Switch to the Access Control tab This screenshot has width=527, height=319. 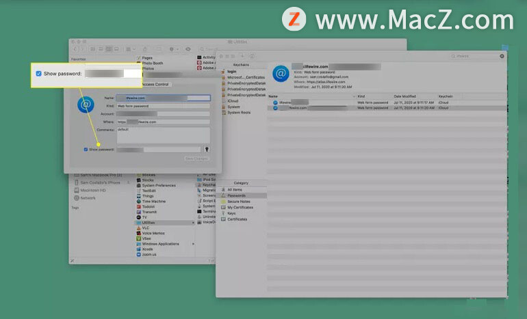point(155,85)
